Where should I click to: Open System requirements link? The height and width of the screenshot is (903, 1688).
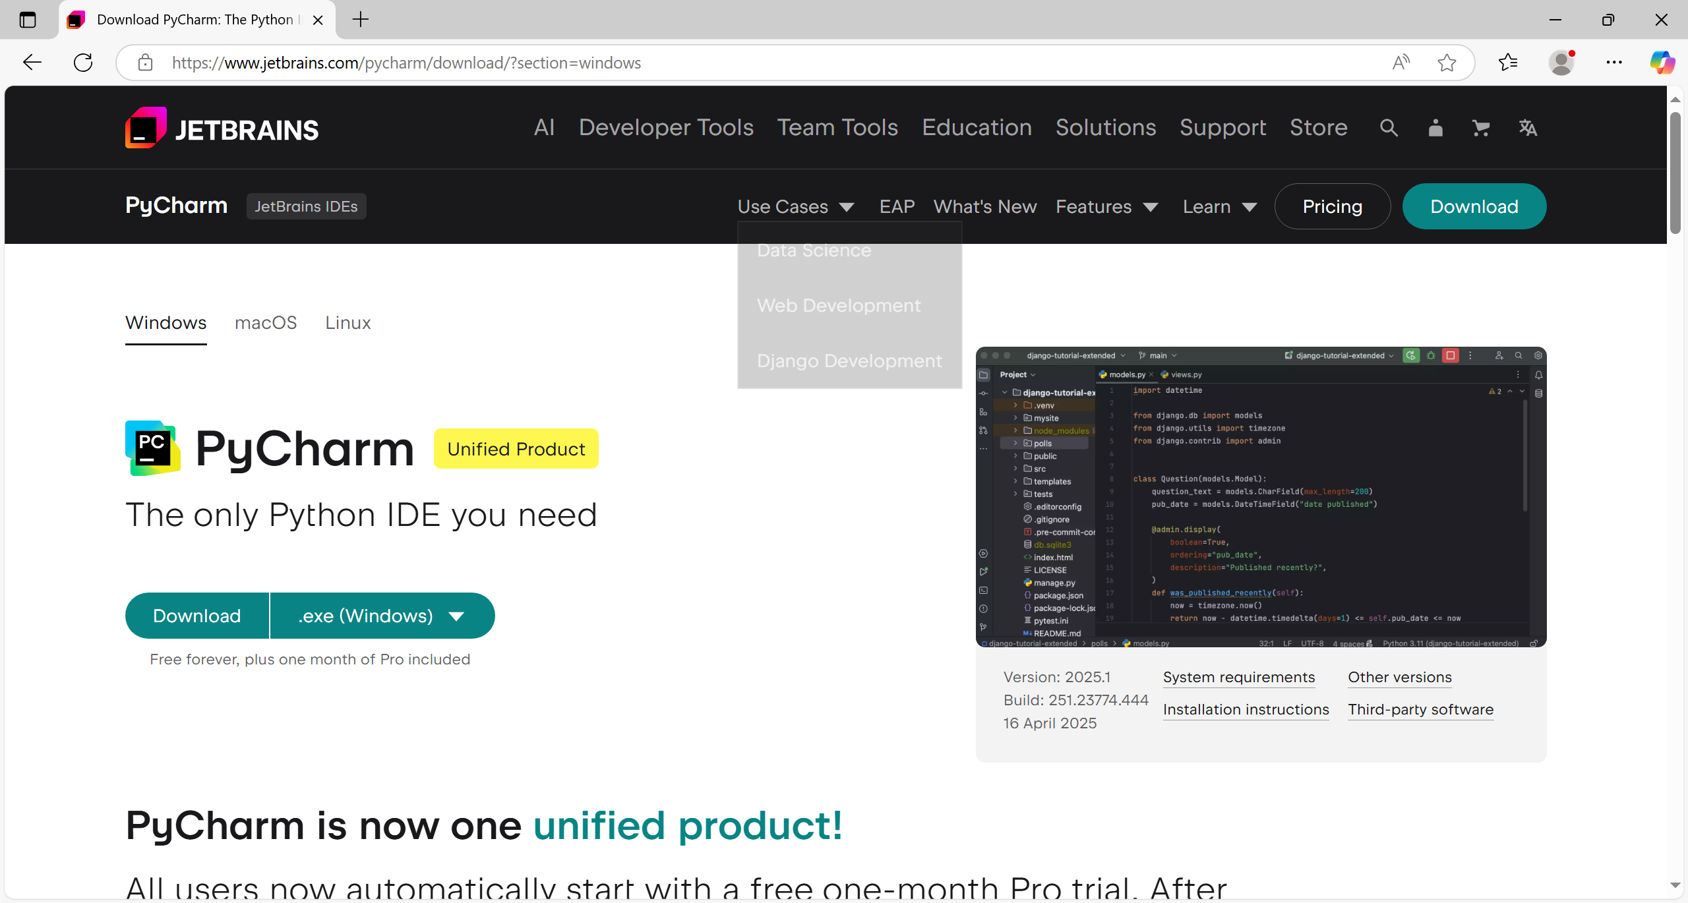[x=1239, y=678]
